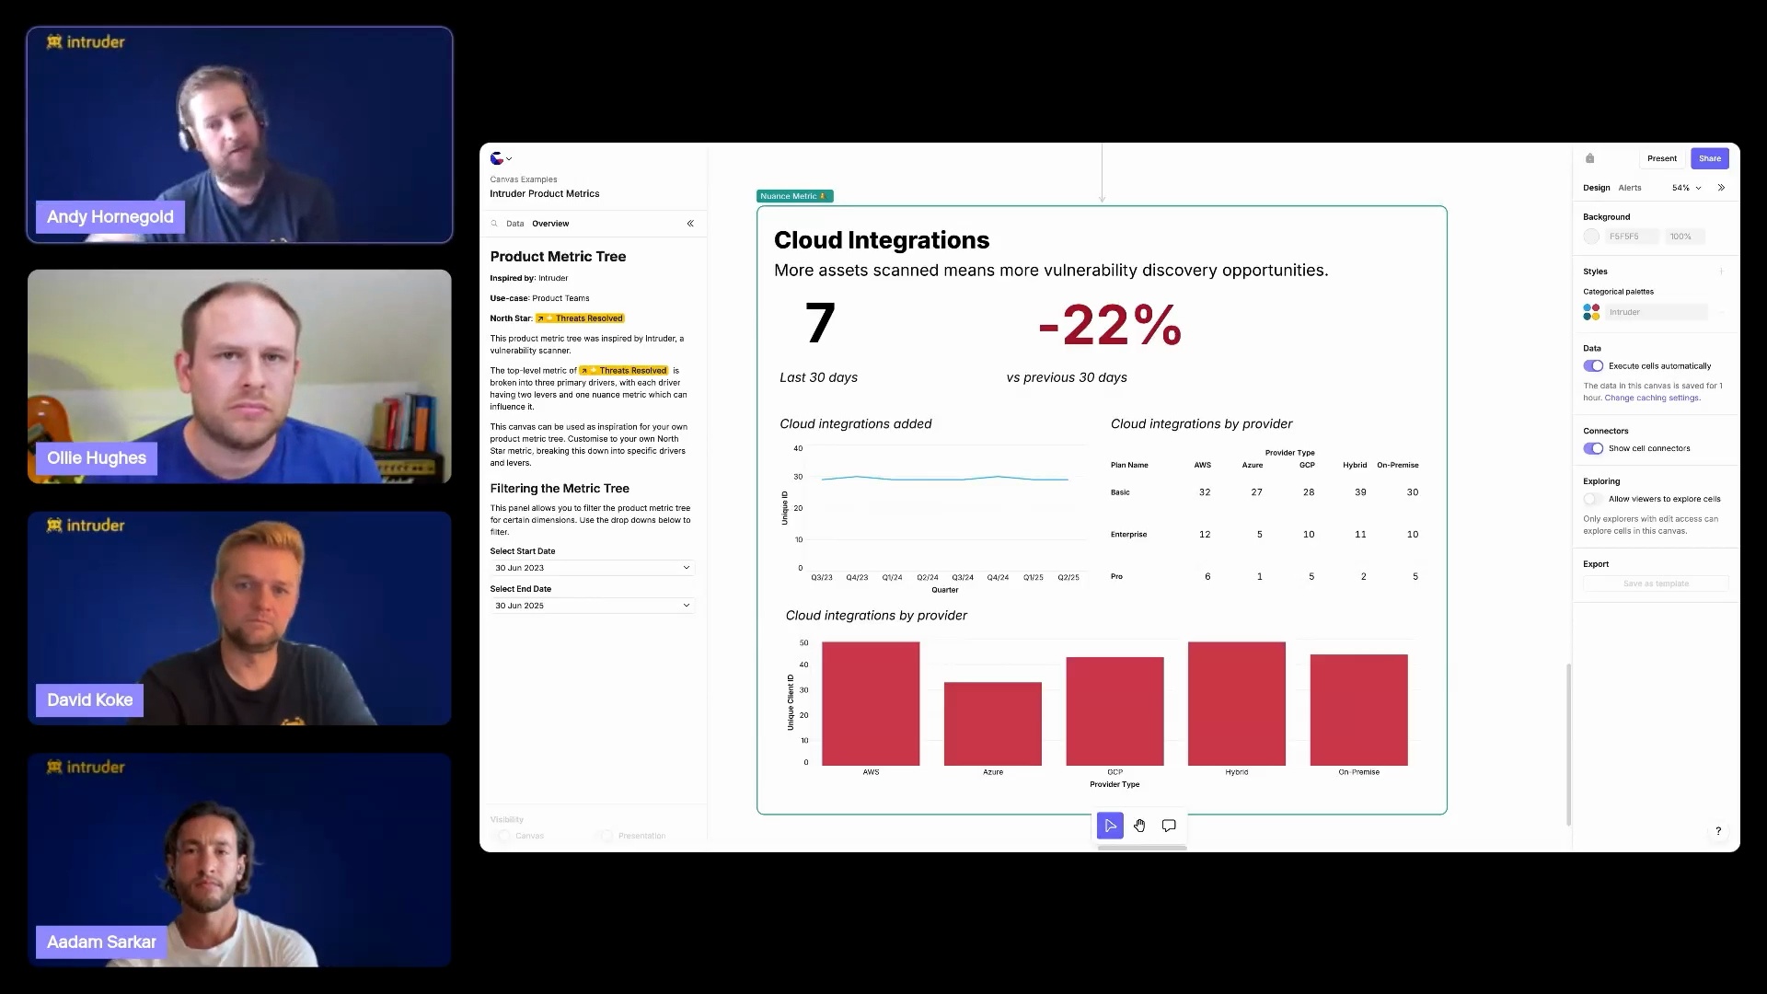Switch to the Data tab
This screenshot has height=994, width=1767.
pyautogui.click(x=514, y=224)
